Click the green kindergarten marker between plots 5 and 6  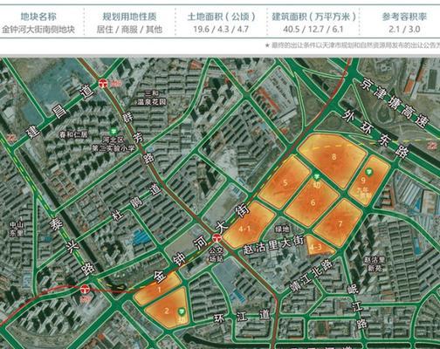pyautogui.click(x=316, y=176)
